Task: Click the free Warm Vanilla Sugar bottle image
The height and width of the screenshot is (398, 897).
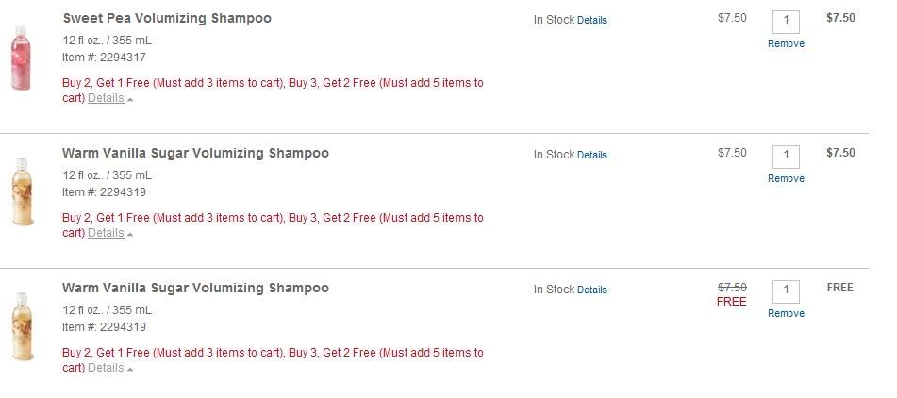Action: (23, 326)
